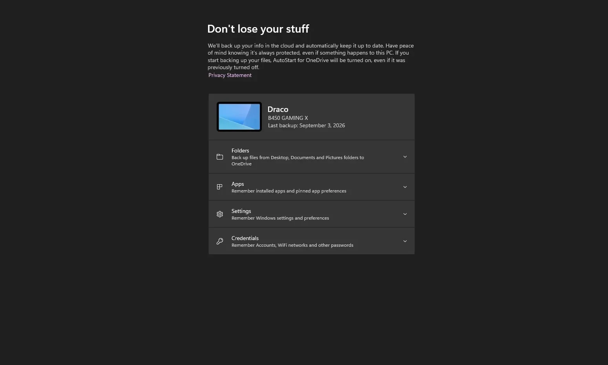This screenshot has height=365, width=608.
Task: Select the Credentials row title
Action: click(245, 238)
